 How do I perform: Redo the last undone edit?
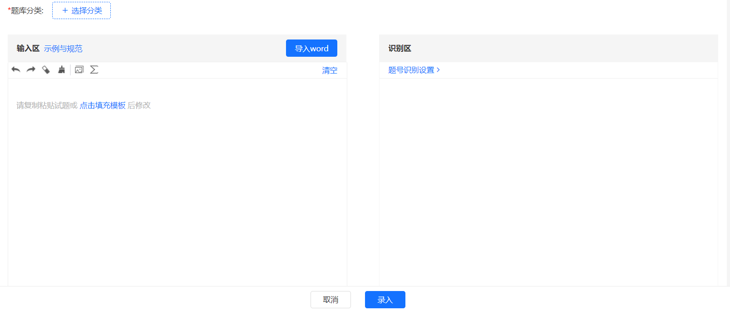click(31, 69)
